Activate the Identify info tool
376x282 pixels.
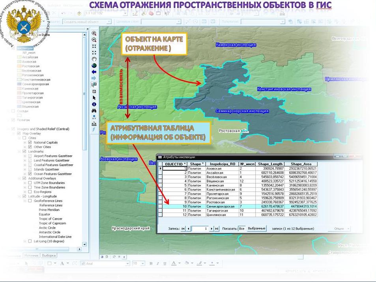coord(94,104)
